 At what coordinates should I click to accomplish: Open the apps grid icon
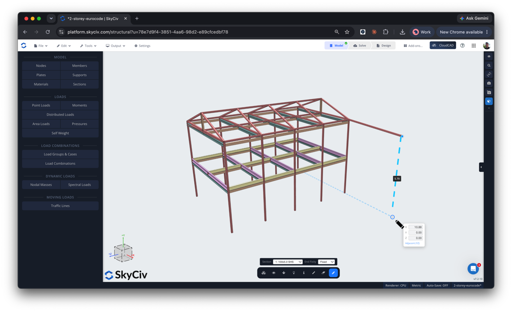pyautogui.click(x=474, y=46)
